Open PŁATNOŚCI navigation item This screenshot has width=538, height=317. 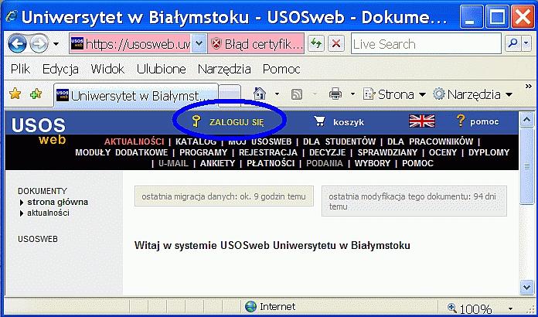click(271, 163)
